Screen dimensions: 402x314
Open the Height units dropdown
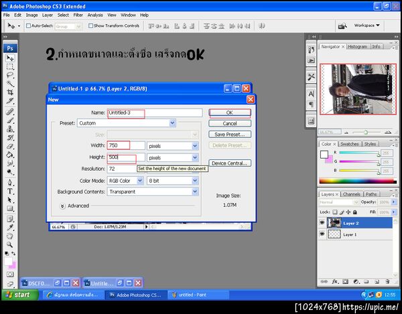click(173, 158)
